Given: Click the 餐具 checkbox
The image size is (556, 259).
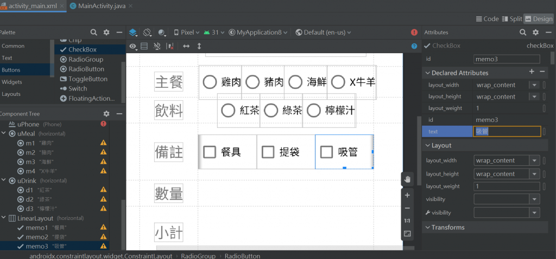Looking at the screenshot, I should pos(228,152).
